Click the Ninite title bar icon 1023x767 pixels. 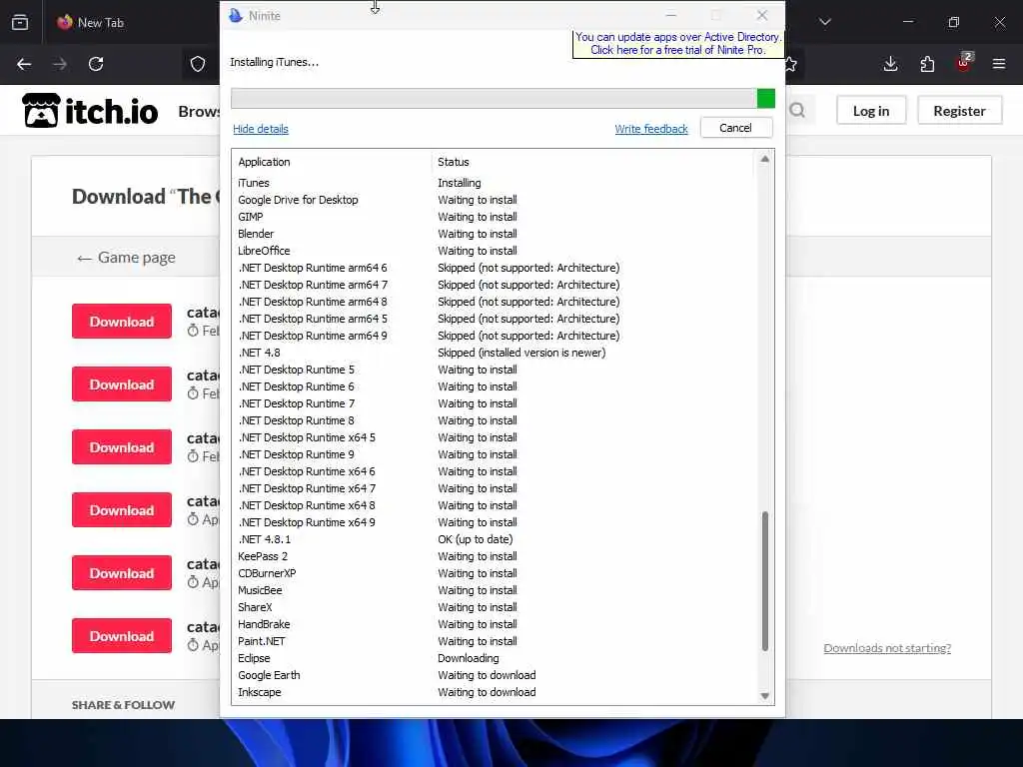click(x=236, y=15)
